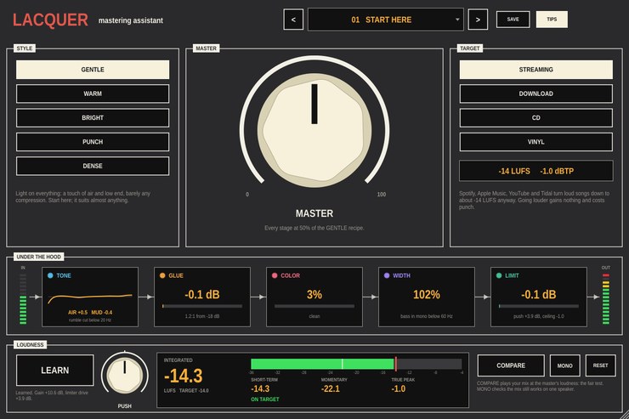This screenshot has width=629, height=419.
Task: Click the true peak -1.0 value
Action: click(399, 388)
